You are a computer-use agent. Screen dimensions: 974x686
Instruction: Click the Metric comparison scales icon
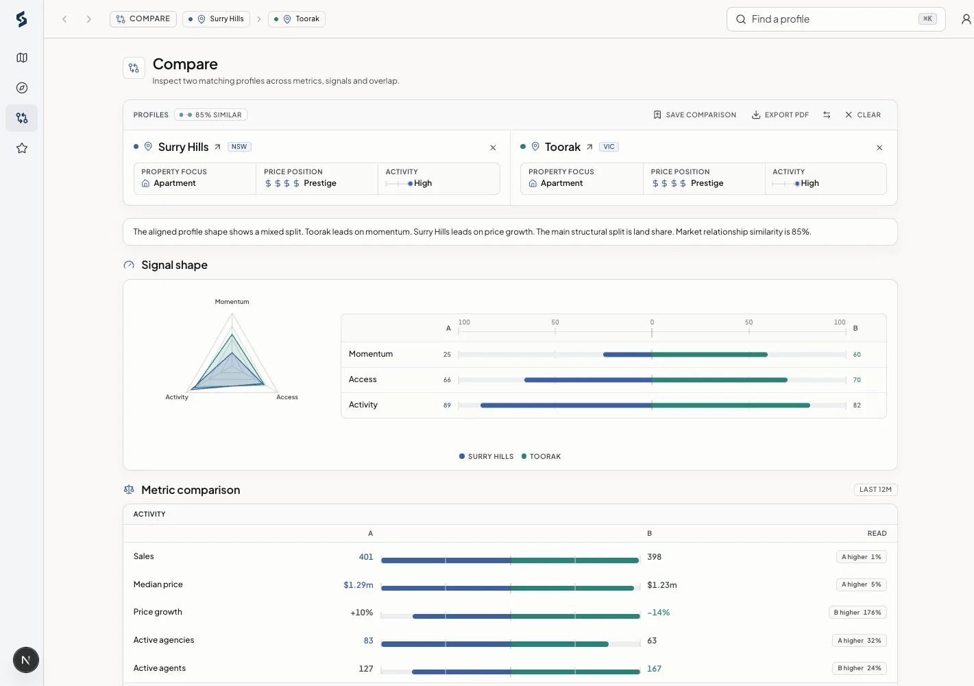(129, 489)
